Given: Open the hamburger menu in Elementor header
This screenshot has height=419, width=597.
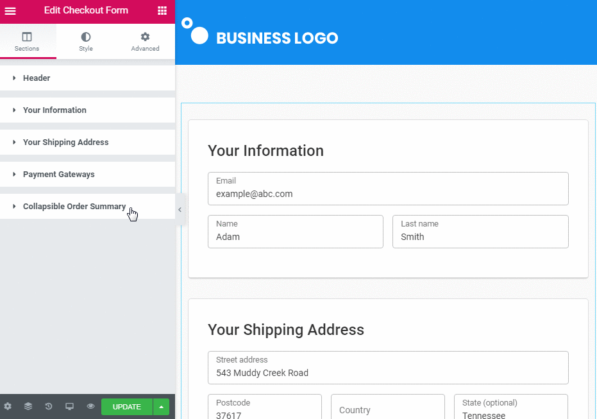Looking at the screenshot, I should pos(10,11).
